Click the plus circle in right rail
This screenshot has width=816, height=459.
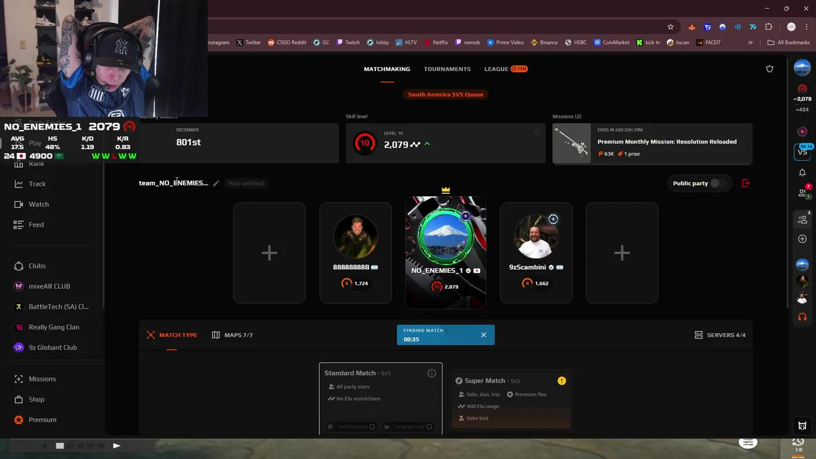tap(802, 239)
